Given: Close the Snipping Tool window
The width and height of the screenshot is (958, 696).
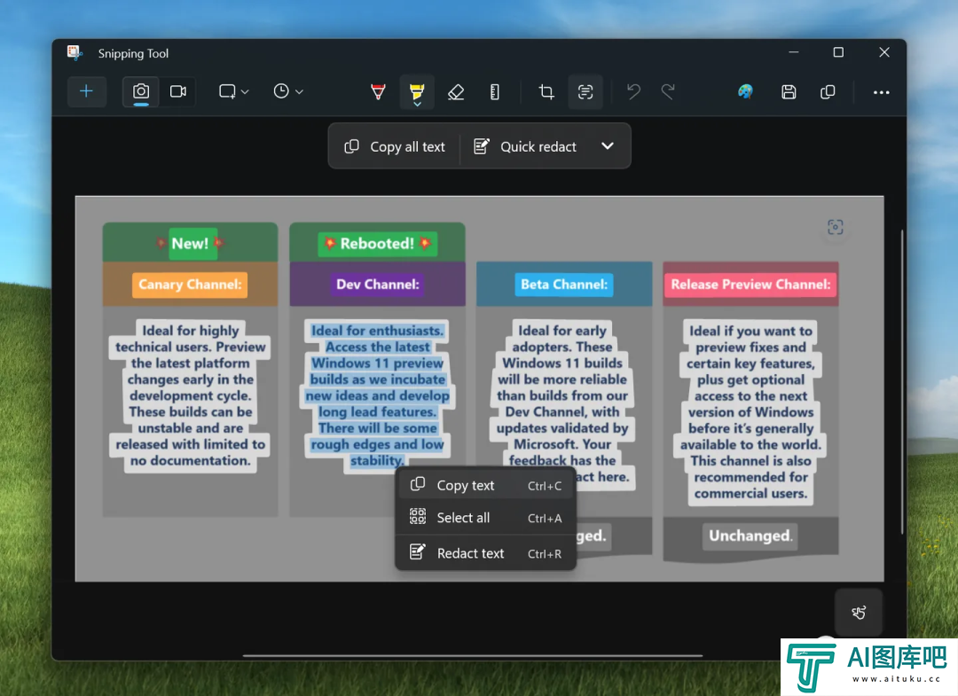Looking at the screenshot, I should pyautogui.click(x=884, y=52).
